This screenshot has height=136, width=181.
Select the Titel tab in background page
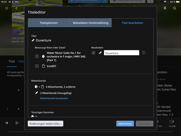point(11,61)
